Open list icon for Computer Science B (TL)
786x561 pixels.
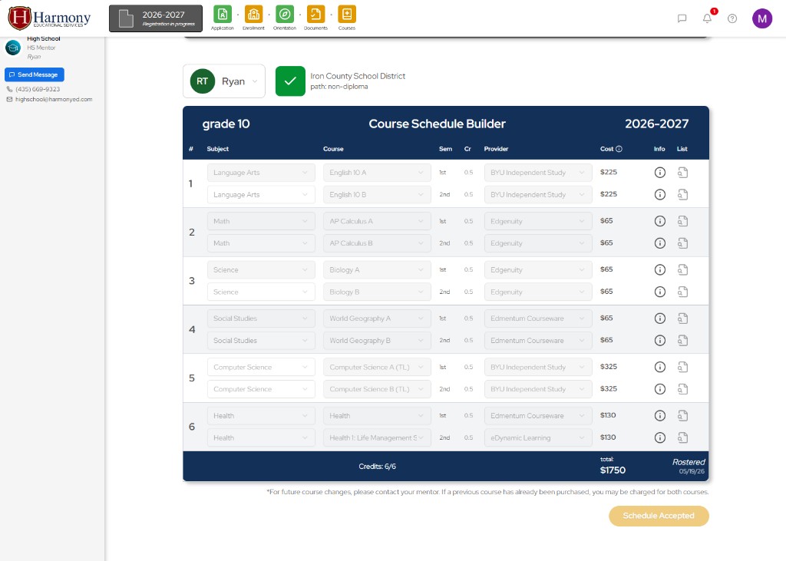pos(682,389)
